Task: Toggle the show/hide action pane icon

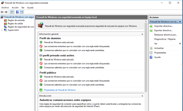Action: coord(22,12)
